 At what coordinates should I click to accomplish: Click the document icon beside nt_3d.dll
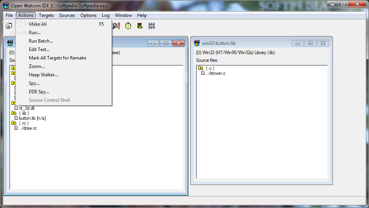(16, 108)
